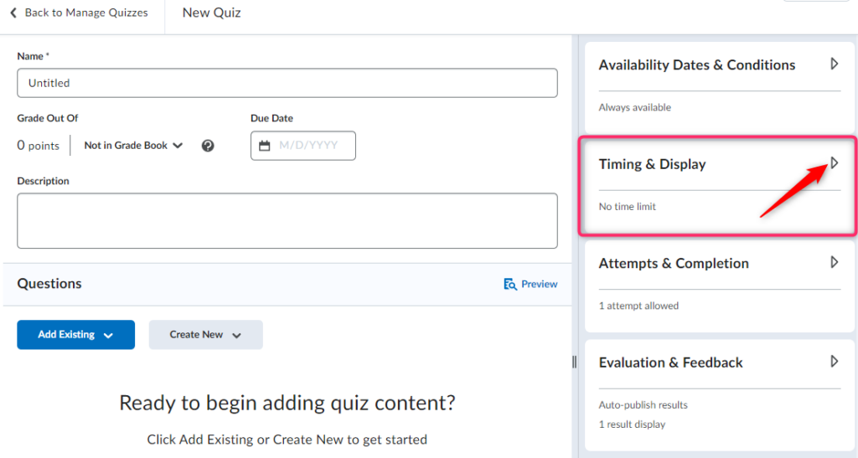The image size is (858, 458).
Task: Expand the Timing & Display section arrow
Action: coord(834,163)
